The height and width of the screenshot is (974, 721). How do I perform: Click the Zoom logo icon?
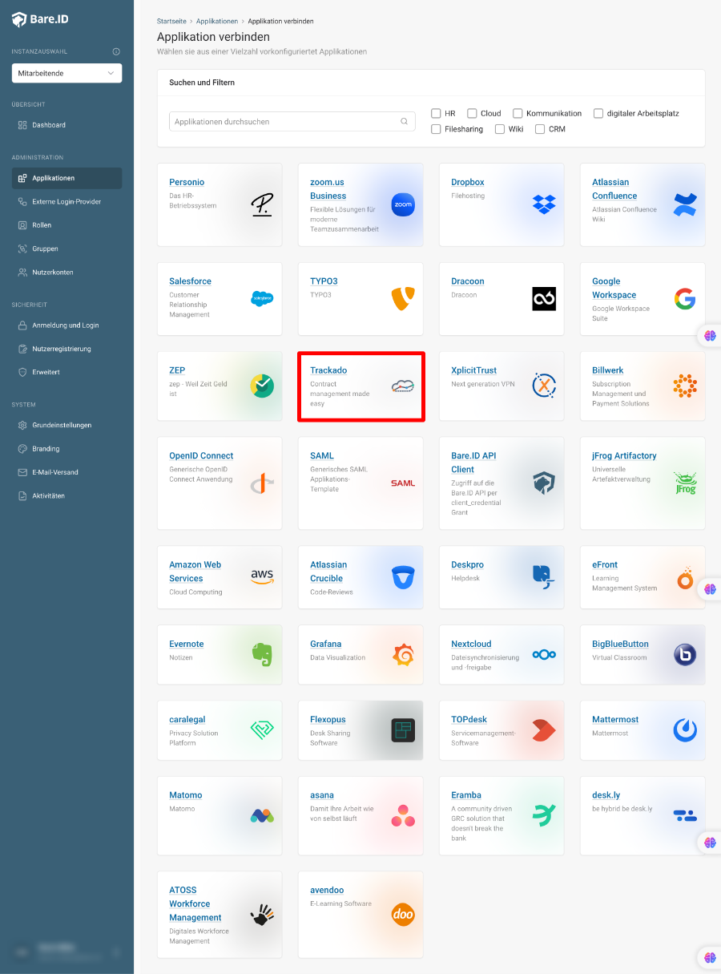[403, 204]
